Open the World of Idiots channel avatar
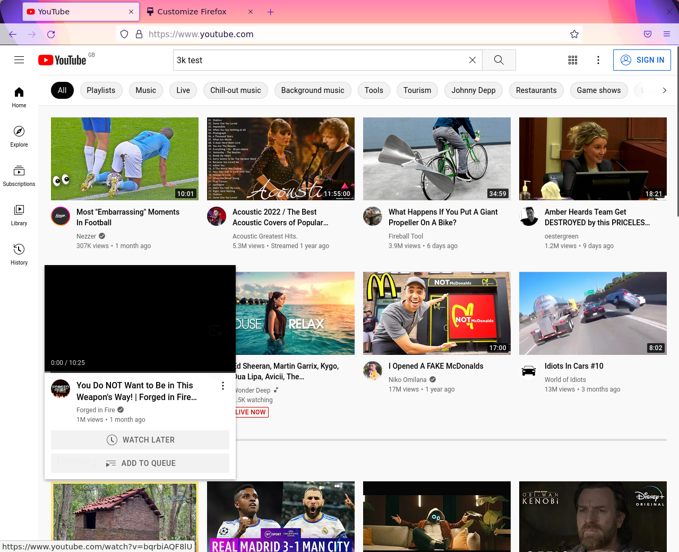The width and height of the screenshot is (679, 552). 529,370
